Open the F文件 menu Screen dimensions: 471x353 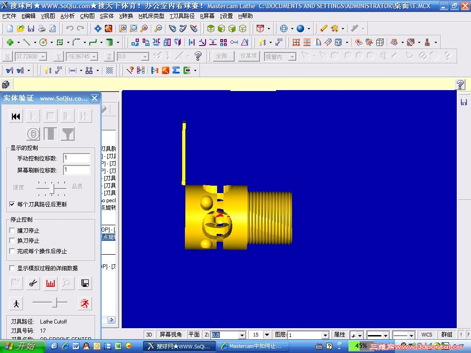pos(9,16)
